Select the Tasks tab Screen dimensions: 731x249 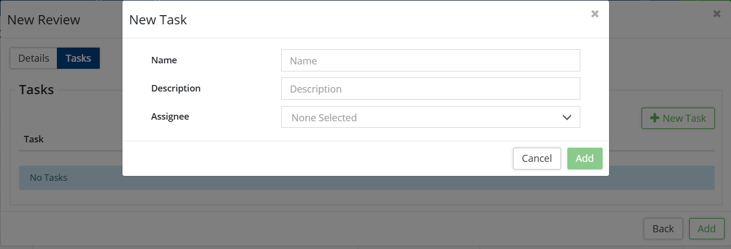78,58
